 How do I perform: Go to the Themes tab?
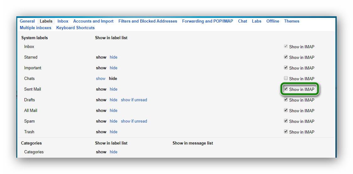coord(291,21)
